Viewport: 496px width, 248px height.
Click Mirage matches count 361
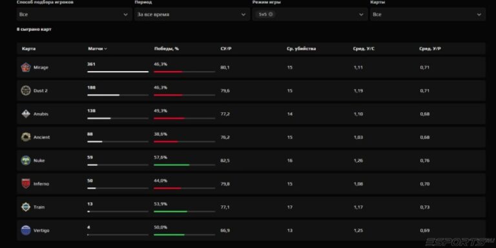(91, 64)
